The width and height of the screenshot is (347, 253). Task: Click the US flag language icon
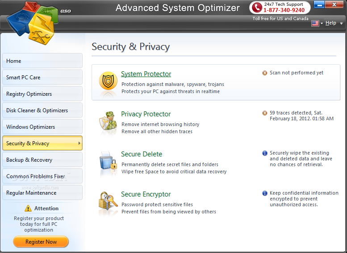click(315, 23)
